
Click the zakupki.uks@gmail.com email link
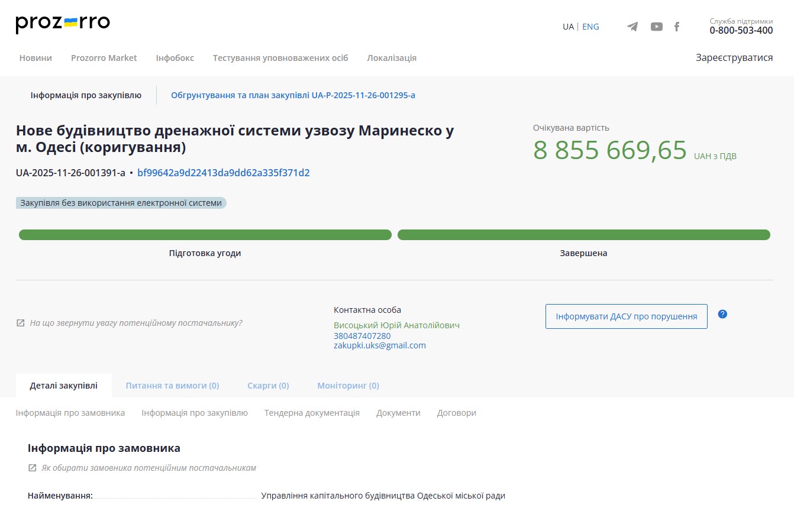[x=379, y=345]
